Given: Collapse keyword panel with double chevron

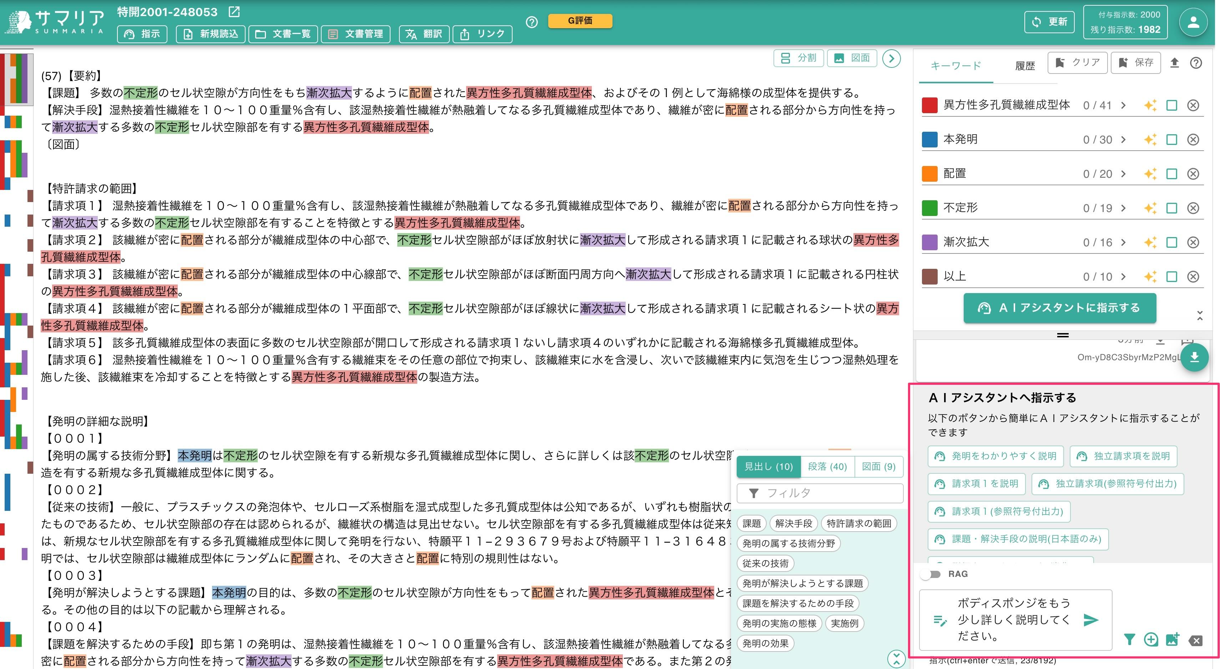Looking at the screenshot, I should (x=1200, y=316).
